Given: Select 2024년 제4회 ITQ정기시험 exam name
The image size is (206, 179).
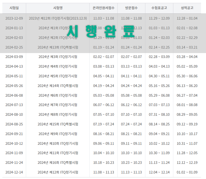Looking at the screenshot, I should (58, 67).
